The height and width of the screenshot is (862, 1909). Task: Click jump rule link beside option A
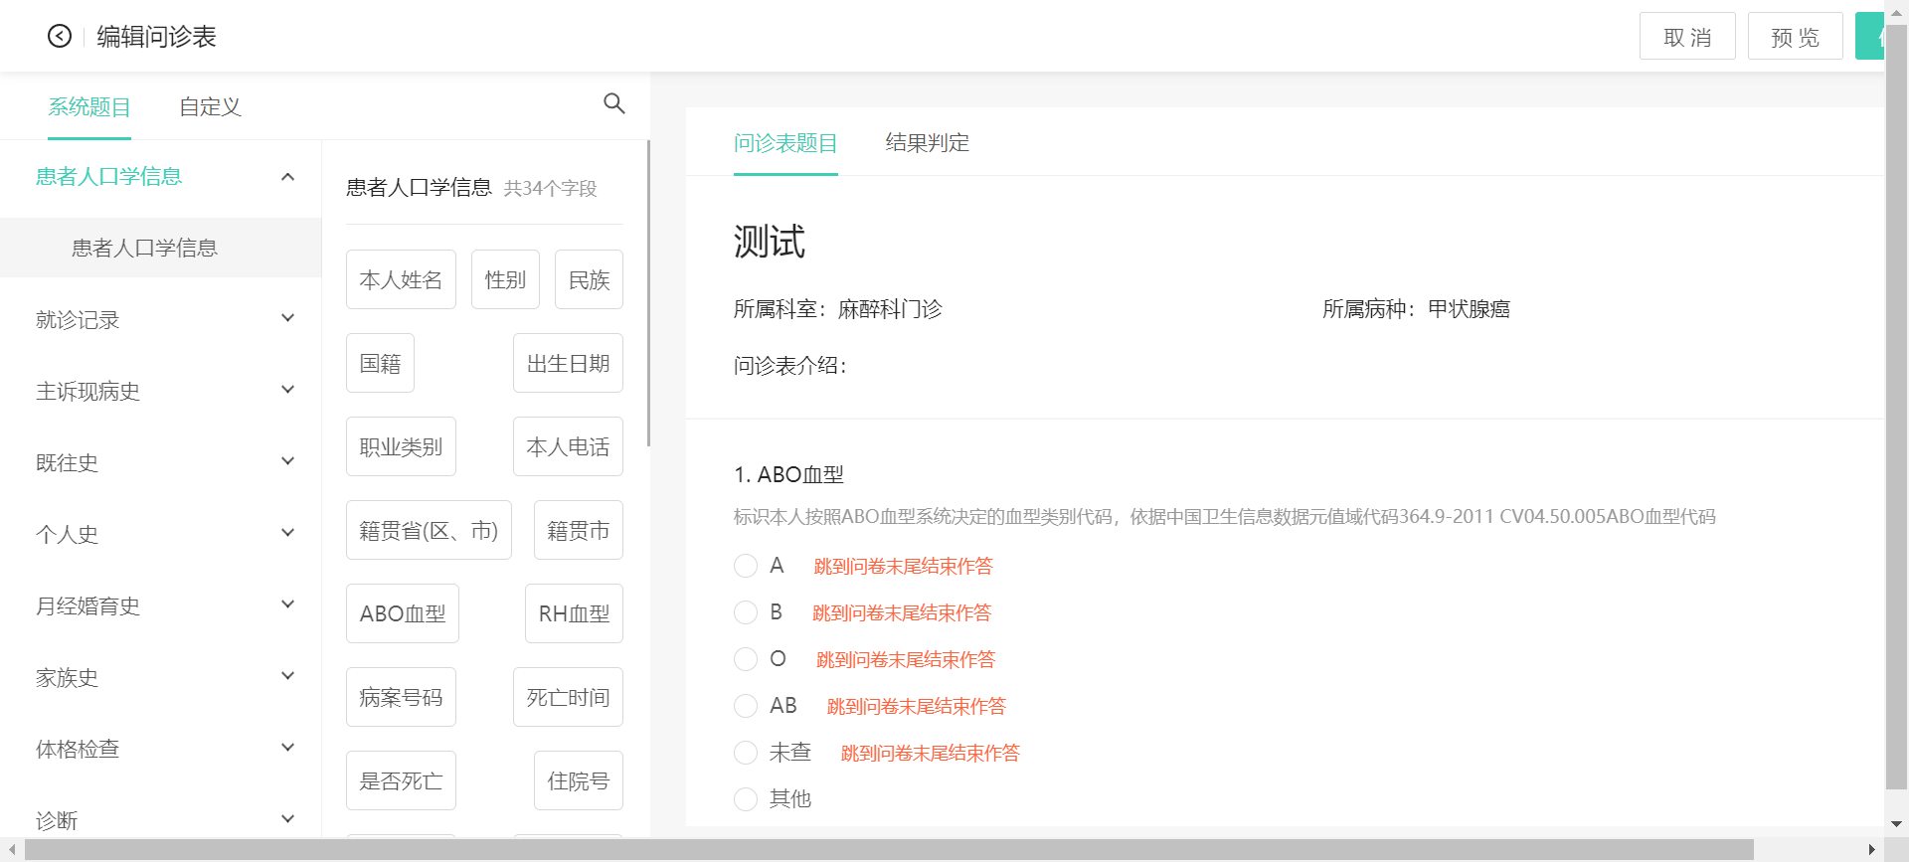903,566
